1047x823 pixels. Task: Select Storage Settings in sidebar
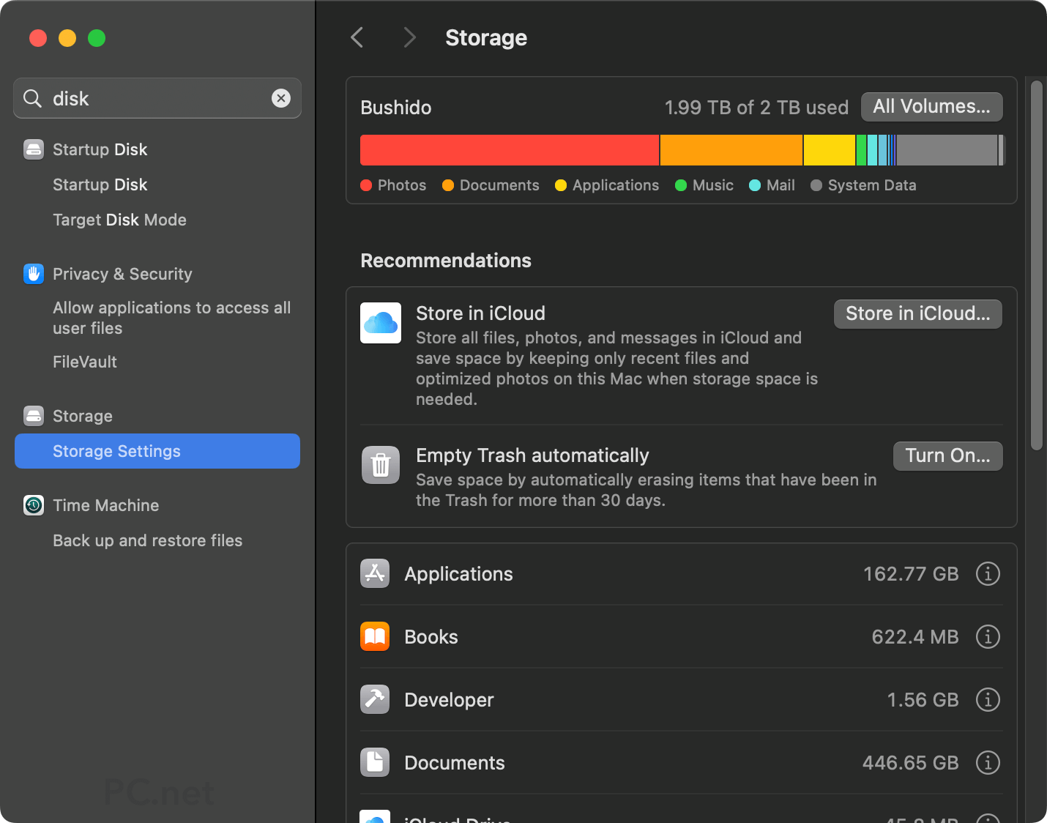tap(157, 451)
